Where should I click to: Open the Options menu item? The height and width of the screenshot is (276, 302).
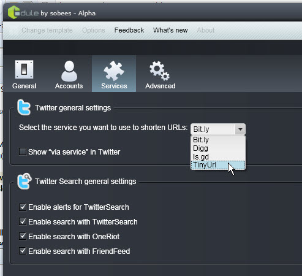[94, 30]
